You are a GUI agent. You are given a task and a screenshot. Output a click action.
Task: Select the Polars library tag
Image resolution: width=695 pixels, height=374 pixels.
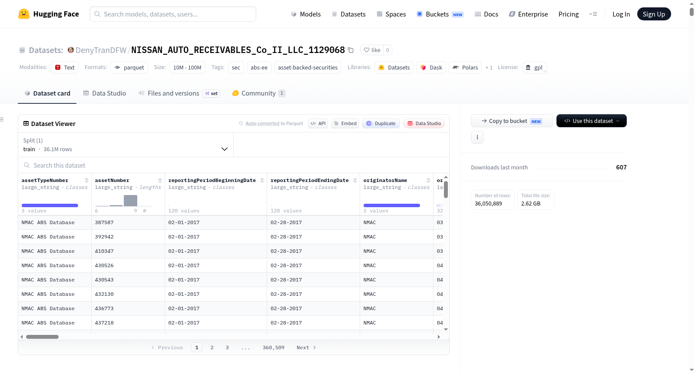click(465, 67)
